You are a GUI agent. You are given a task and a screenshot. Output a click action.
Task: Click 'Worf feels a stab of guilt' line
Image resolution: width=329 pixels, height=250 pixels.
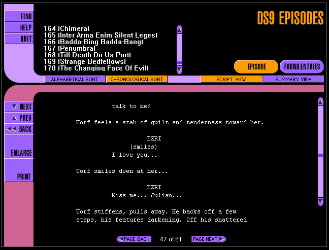170,122
